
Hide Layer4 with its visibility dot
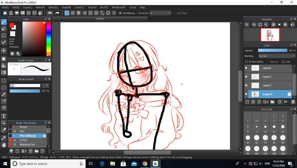246,68
